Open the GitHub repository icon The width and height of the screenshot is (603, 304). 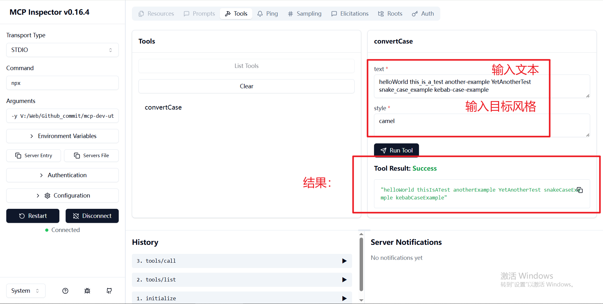point(109,291)
